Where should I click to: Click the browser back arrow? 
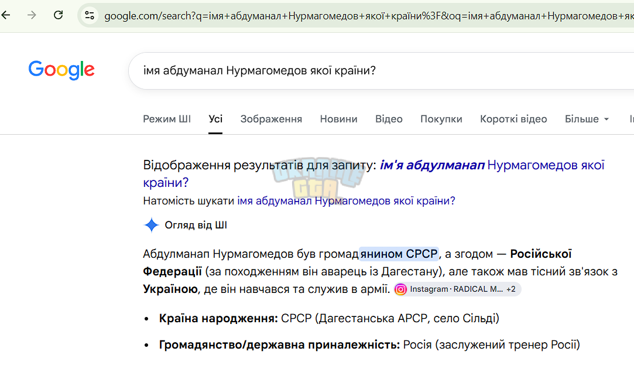pyautogui.click(x=6, y=15)
